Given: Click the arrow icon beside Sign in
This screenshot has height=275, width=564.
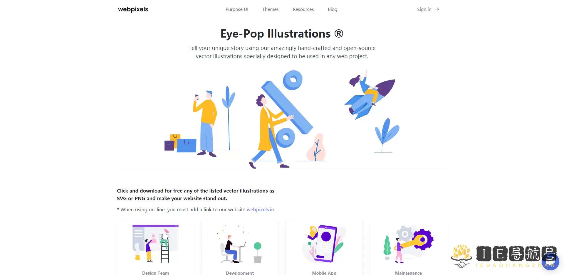Looking at the screenshot, I should click(437, 9).
